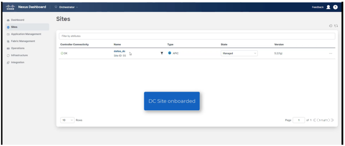
Task: Click the Sites globe icon
Action: (8, 27)
